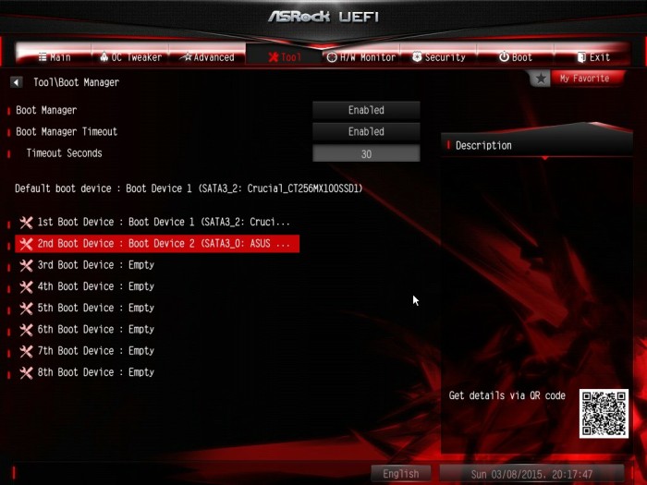Click the QR code for details
This screenshot has height=485, width=647.
pyautogui.click(x=604, y=413)
